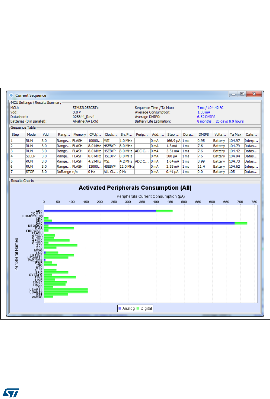Screen dimensions: 270x399
Task: Click the 3.0 V Vdd summary value
Action: (77, 112)
